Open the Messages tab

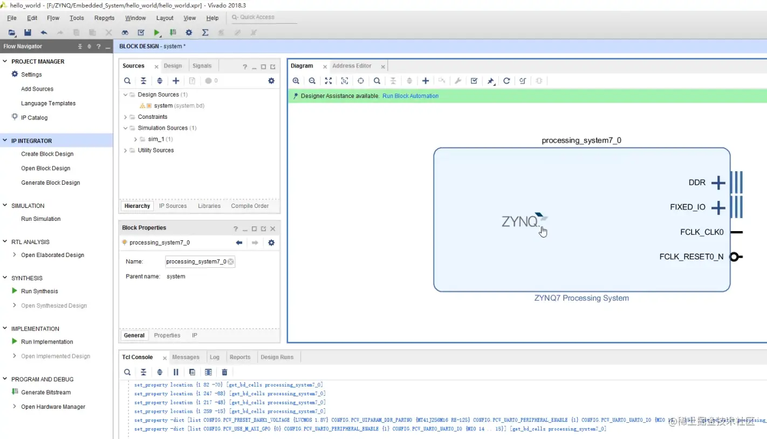pos(186,357)
